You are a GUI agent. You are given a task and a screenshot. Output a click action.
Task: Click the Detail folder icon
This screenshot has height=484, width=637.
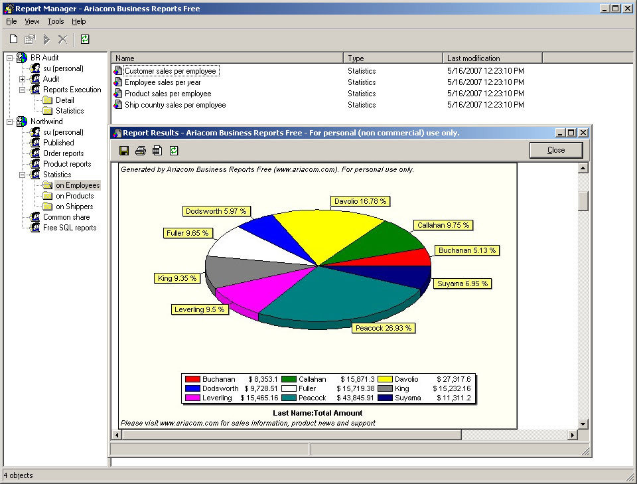(x=48, y=100)
